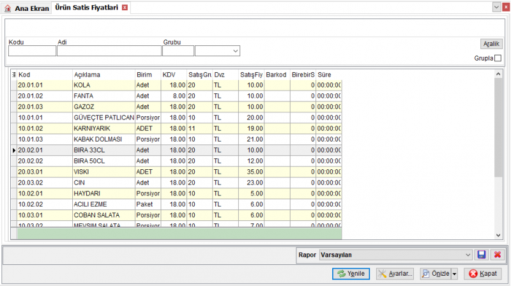Click the Aralik button
The width and height of the screenshot is (511, 286).
pos(491,43)
